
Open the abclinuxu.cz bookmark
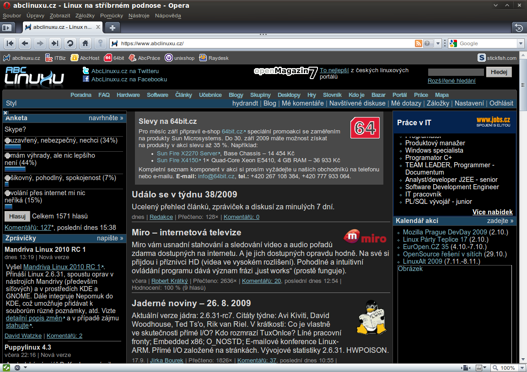point(22,58)
